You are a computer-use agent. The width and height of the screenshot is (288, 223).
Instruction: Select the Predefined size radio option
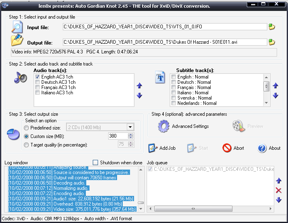tap(26, 128)
